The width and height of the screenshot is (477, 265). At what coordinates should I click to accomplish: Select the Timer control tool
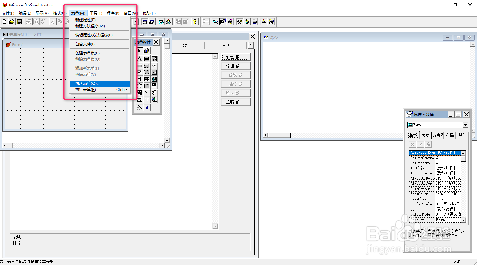[x=139, y=86]
